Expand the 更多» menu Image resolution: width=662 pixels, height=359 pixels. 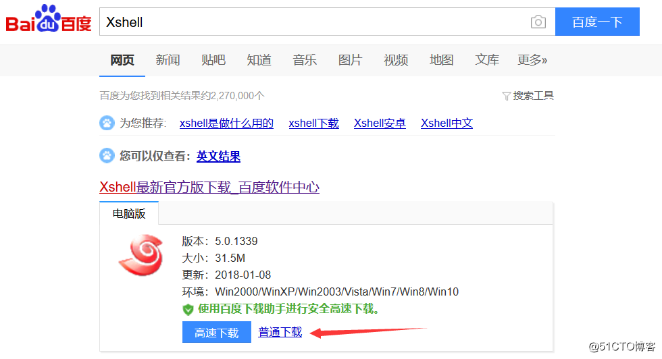[532, 60]
